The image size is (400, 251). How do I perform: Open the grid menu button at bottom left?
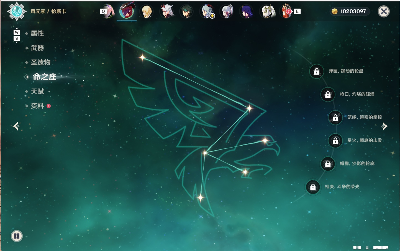(17, 236)
